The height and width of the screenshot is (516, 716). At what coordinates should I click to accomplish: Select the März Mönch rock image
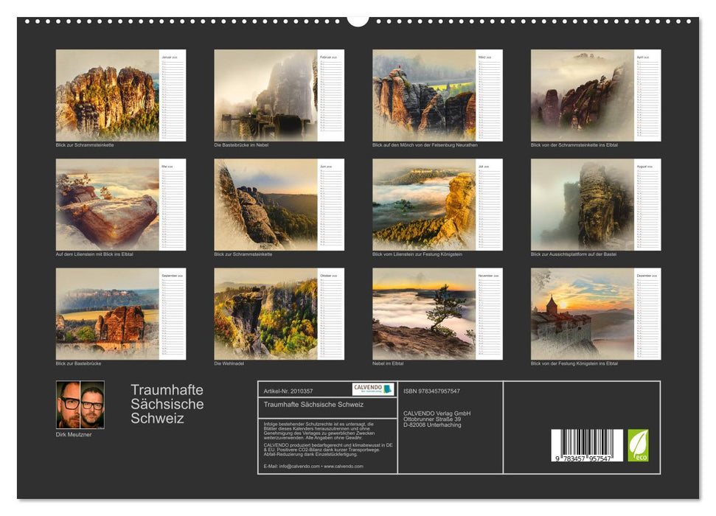[424, 95]
